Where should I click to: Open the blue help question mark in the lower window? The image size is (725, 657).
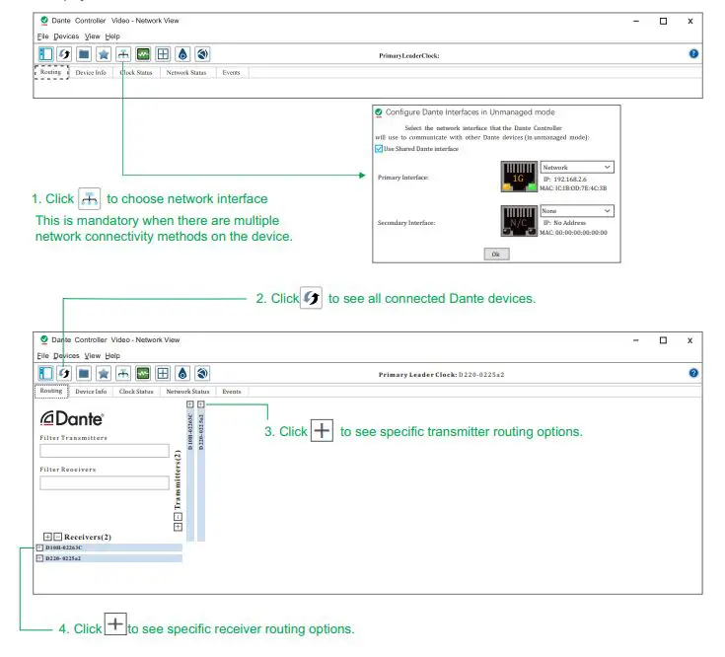click(693, 373)
